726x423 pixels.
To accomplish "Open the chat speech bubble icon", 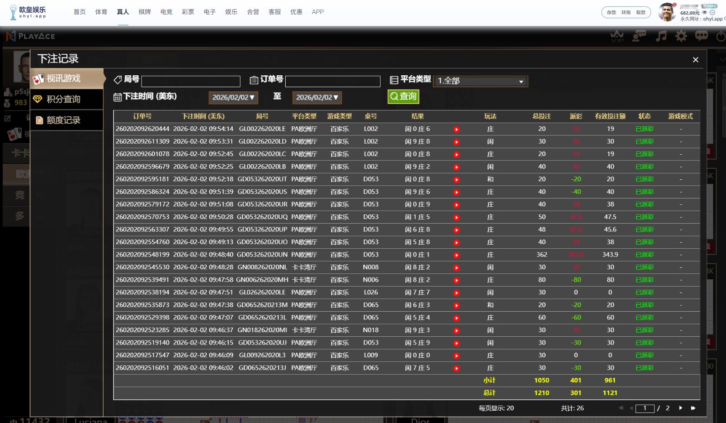I will pos(701,36).
